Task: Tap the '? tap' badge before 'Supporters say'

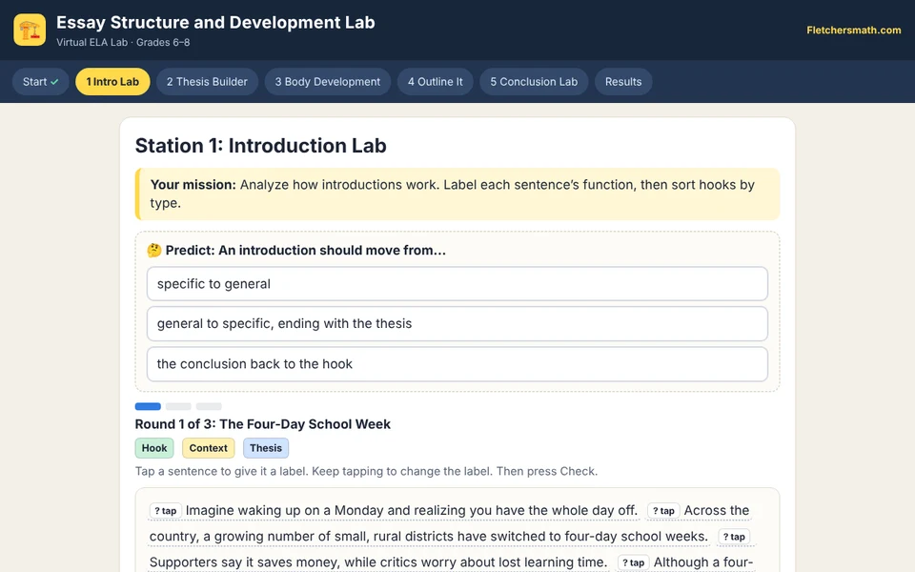Action: [734, 537]
